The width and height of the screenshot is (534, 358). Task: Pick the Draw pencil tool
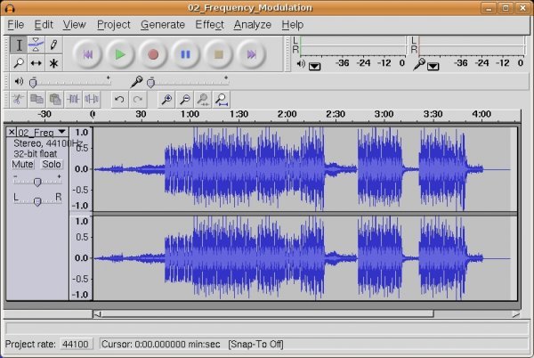[x=53, y=45]
